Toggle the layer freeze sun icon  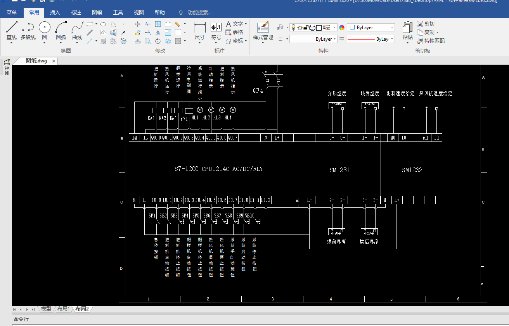(300, 28)
